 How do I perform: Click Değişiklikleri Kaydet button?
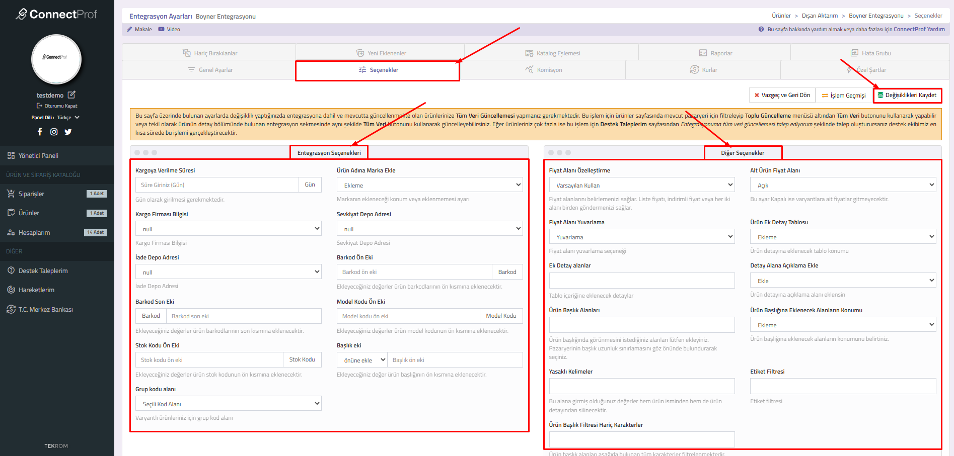pos(907,95)
